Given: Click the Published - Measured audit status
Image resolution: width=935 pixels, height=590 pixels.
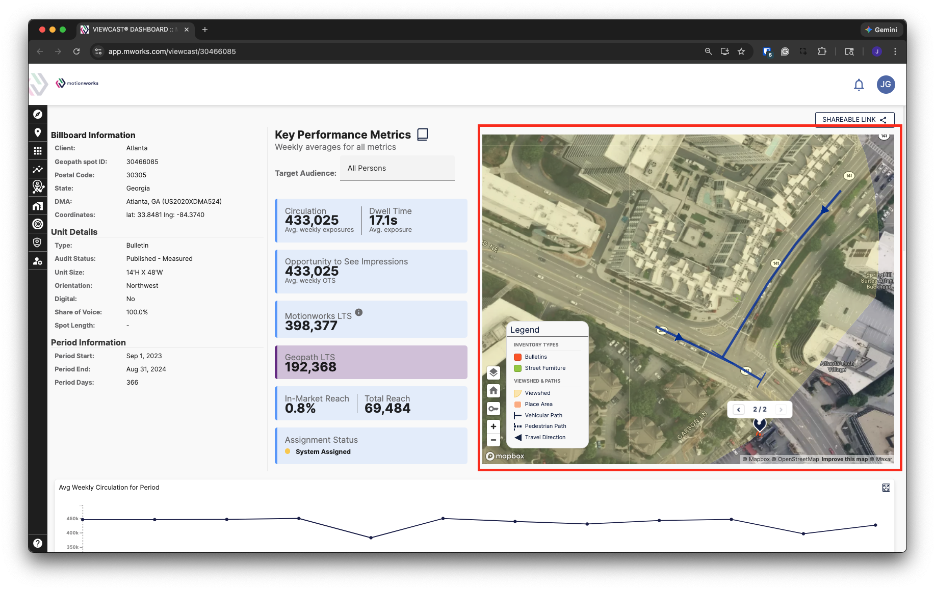Looking at the screenshot, I should [x=159, y=259].
